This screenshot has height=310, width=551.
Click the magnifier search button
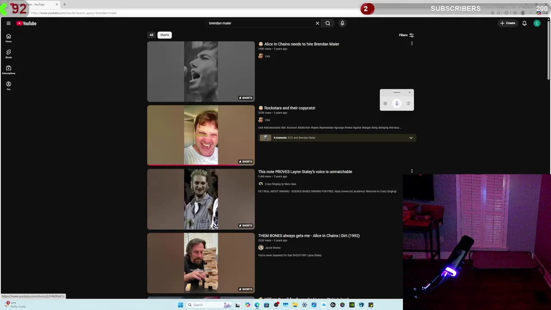coord(328,23)
